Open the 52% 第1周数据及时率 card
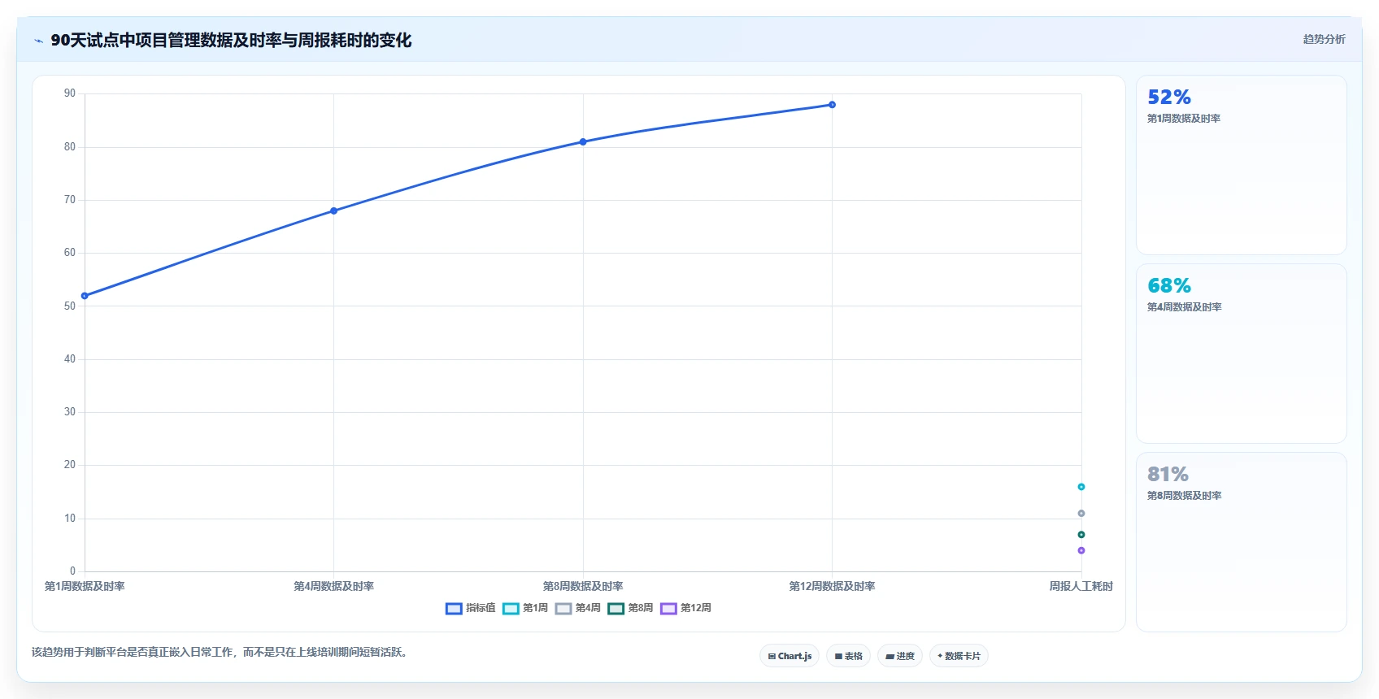 tap(1242, 165)
